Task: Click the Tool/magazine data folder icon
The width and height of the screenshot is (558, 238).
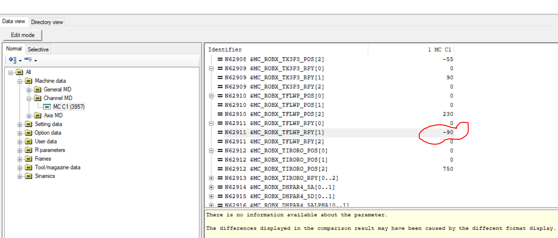Action: tap(29, 168)
